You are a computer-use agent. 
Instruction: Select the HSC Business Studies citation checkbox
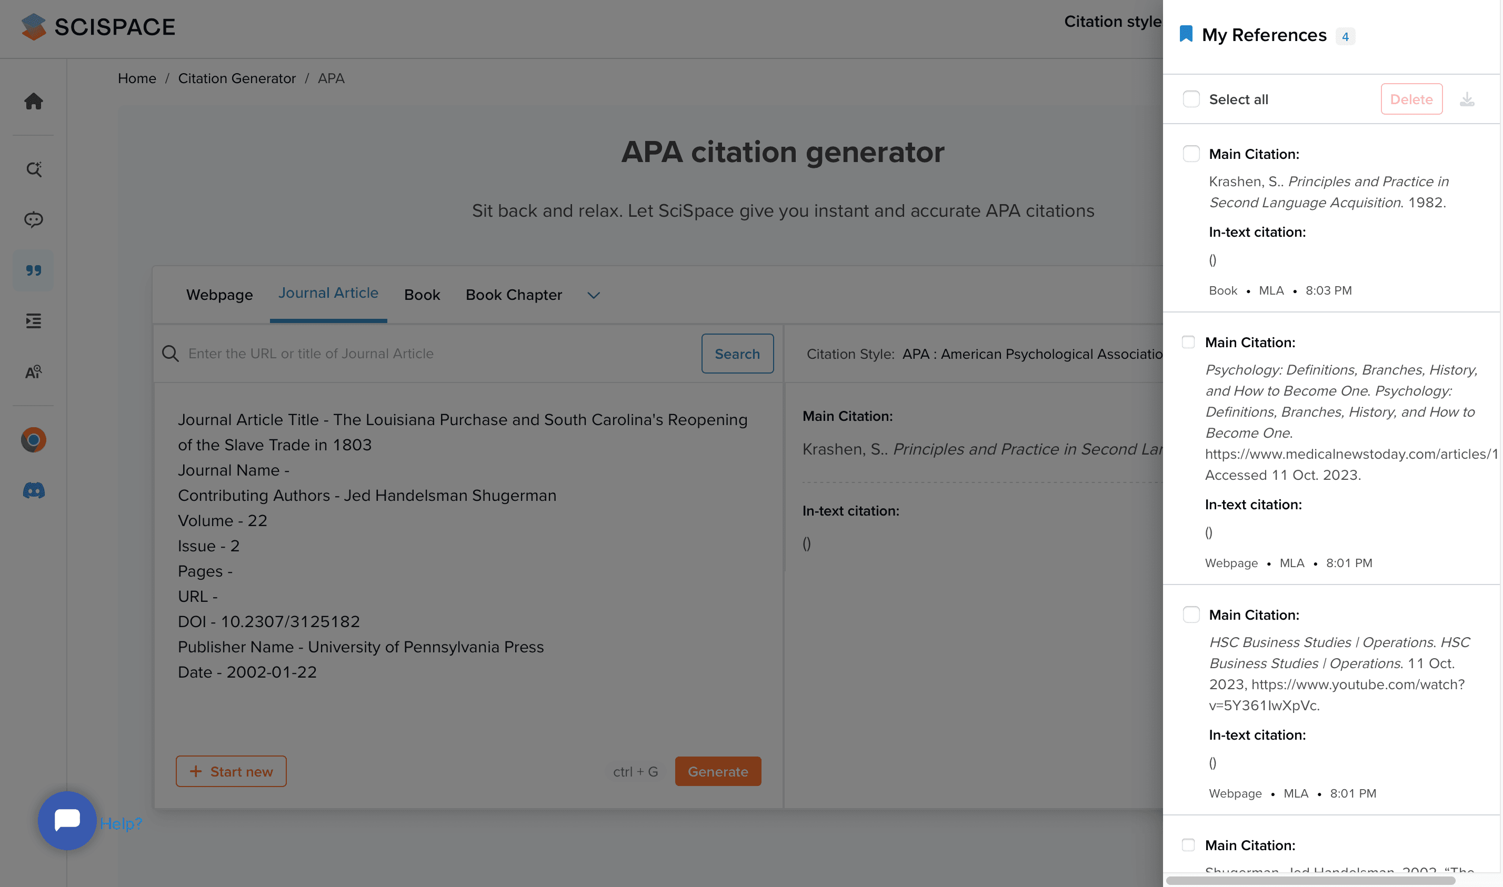[x=1191, y=614]
